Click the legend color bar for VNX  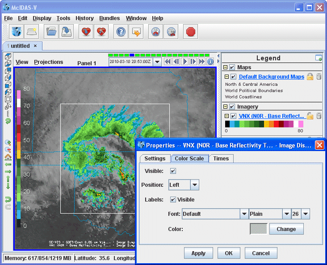pos(264,124)
